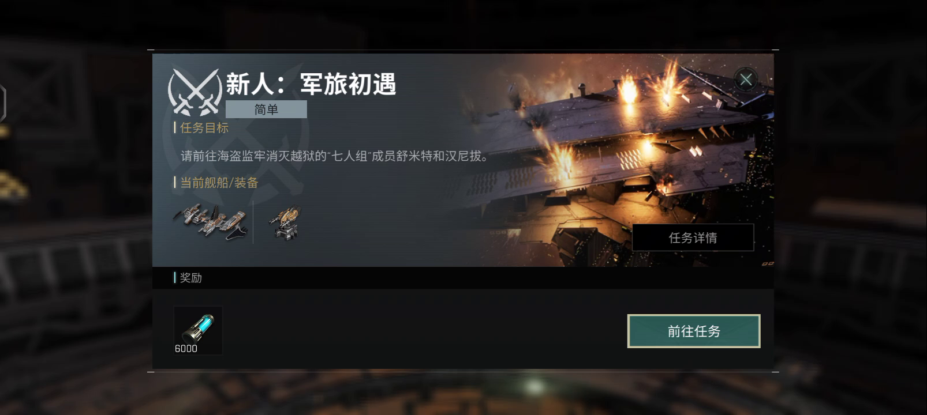Click 舒米特和汉尼拔 names in the description
Viewport: 927px width, 415px height.
click(x=441, y=156)
